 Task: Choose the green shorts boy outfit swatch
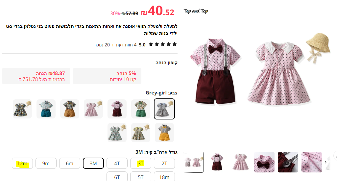[141, 109]
